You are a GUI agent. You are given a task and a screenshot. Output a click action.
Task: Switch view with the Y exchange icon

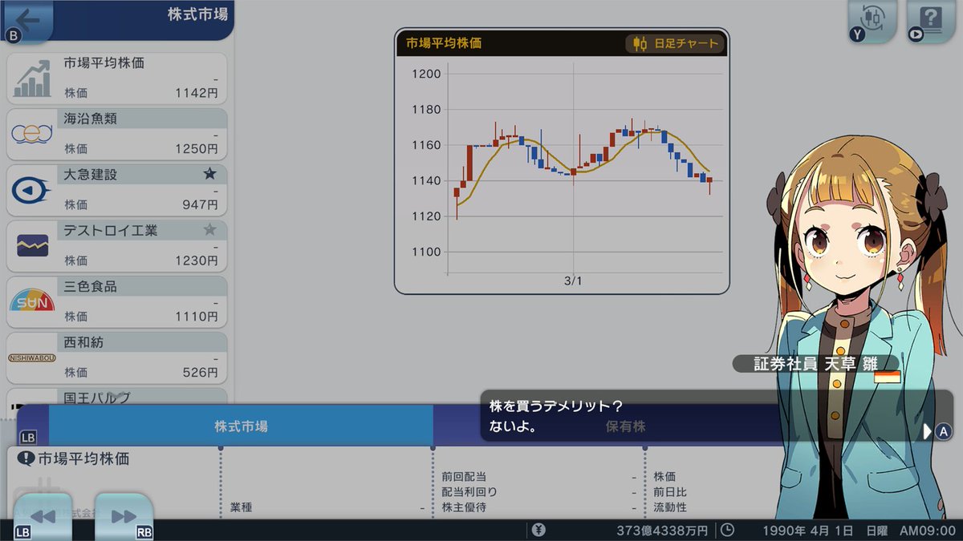tap(872, 20)
